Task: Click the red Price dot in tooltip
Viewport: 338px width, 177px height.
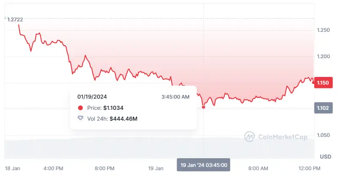Action: (81, 108)
